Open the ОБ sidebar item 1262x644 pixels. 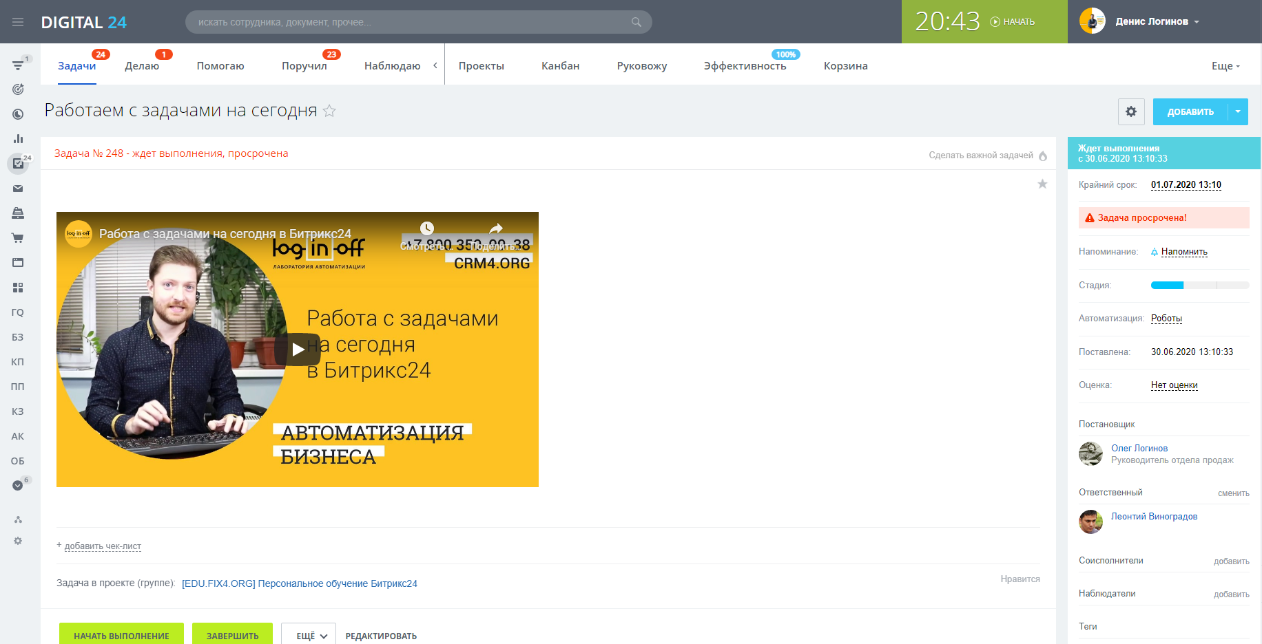coord(18,461)
